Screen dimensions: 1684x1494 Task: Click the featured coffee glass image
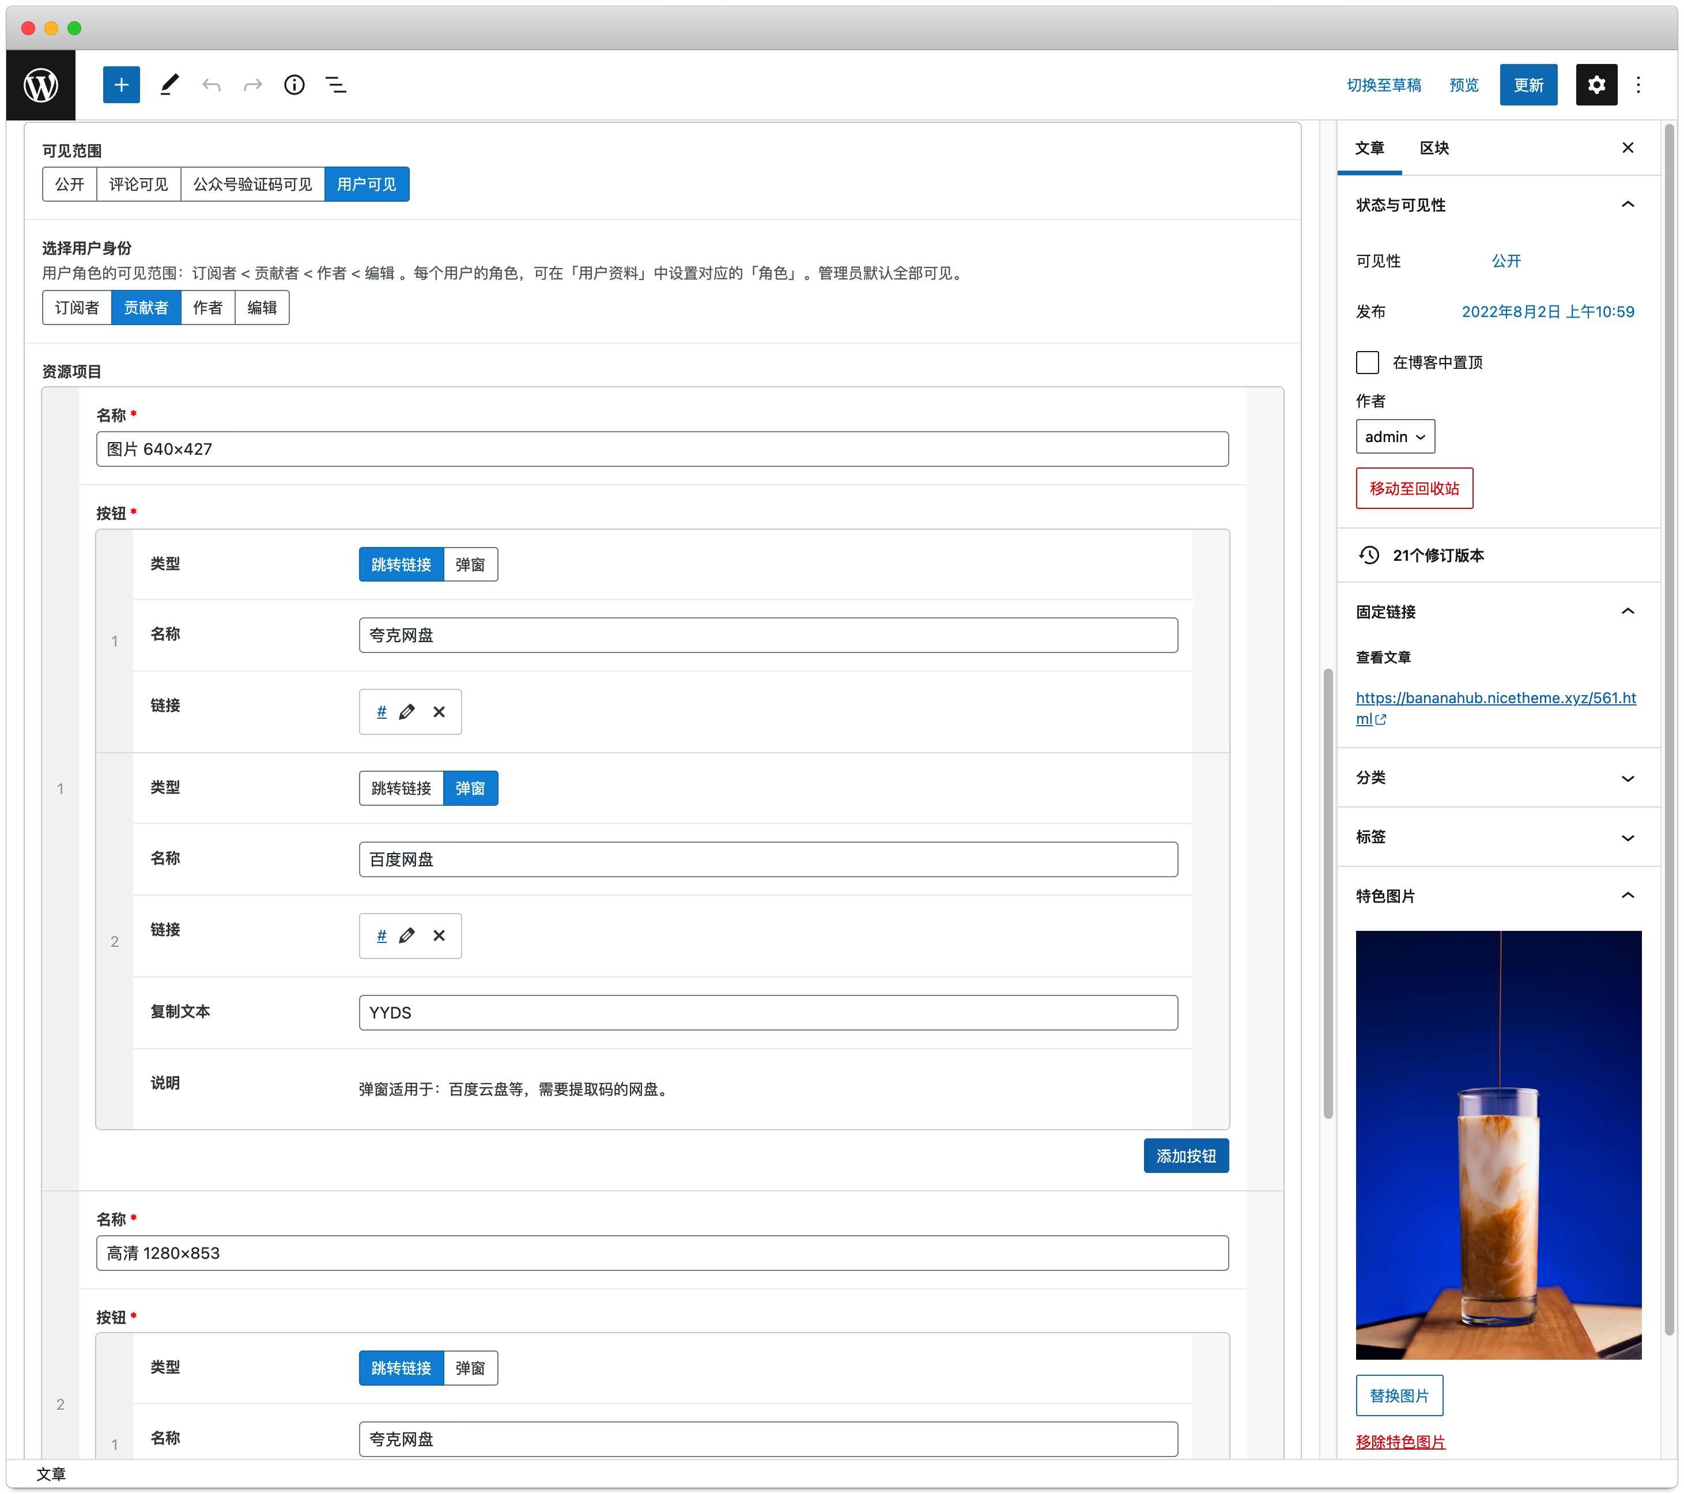click(x=1498, y=1145)
